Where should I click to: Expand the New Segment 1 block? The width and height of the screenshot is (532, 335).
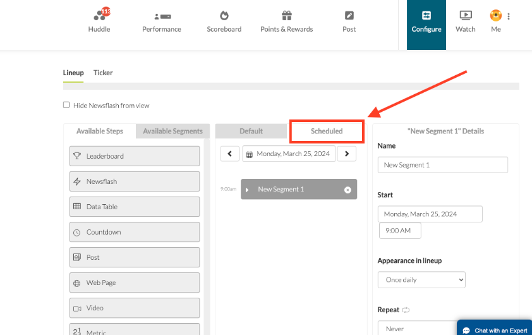[x=247, y=190]
